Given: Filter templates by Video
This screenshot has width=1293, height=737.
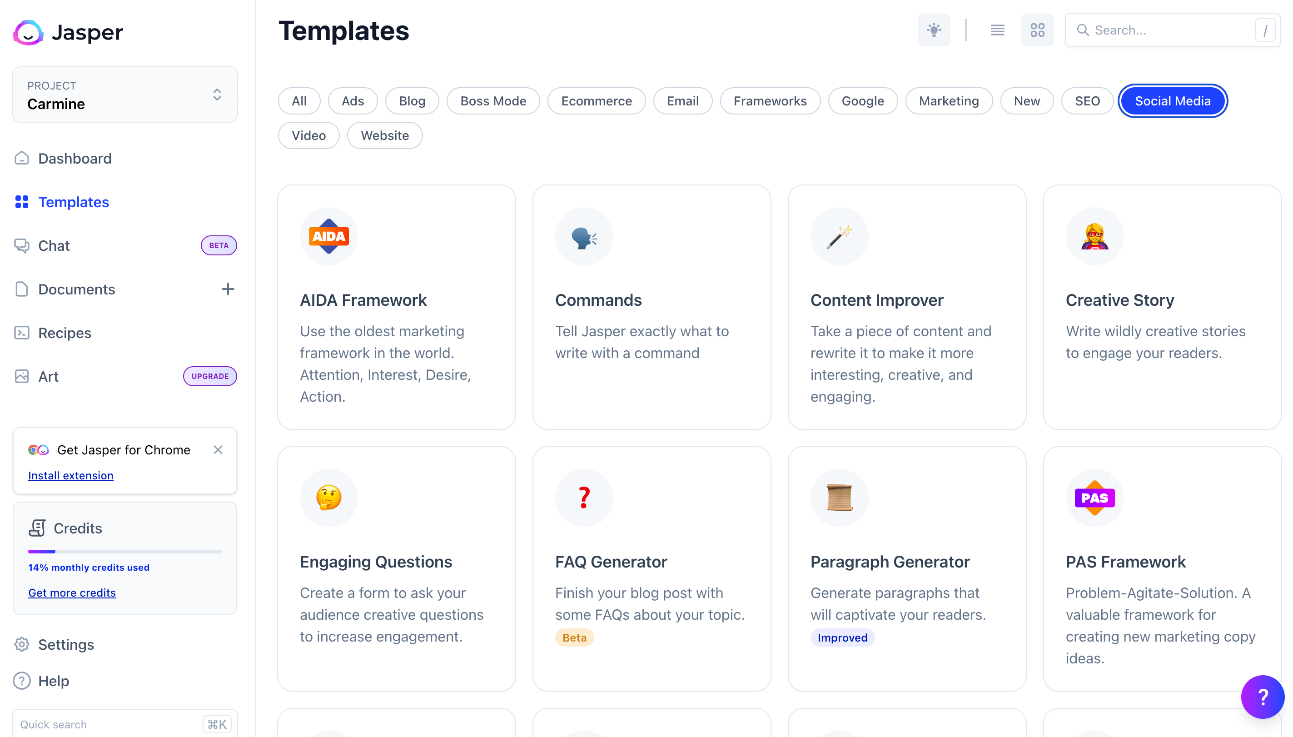Looking at the screenshot, I should (x=308, y=135).
